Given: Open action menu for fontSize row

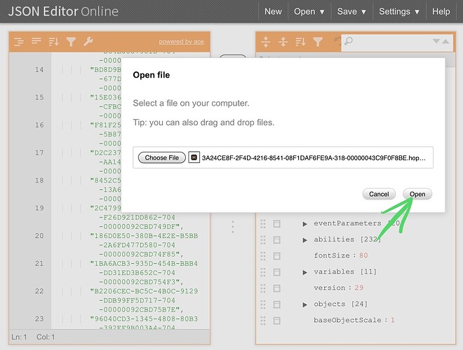Looking at the screenshot, I should 276,256.
